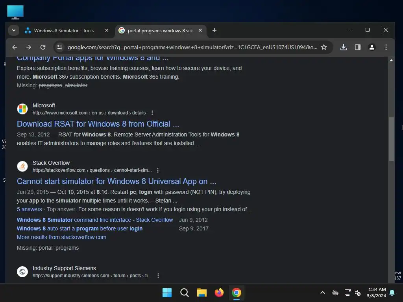Show hidden system tray icons
403x302 pixels.
pyautogui.click(x=323, y=293)
